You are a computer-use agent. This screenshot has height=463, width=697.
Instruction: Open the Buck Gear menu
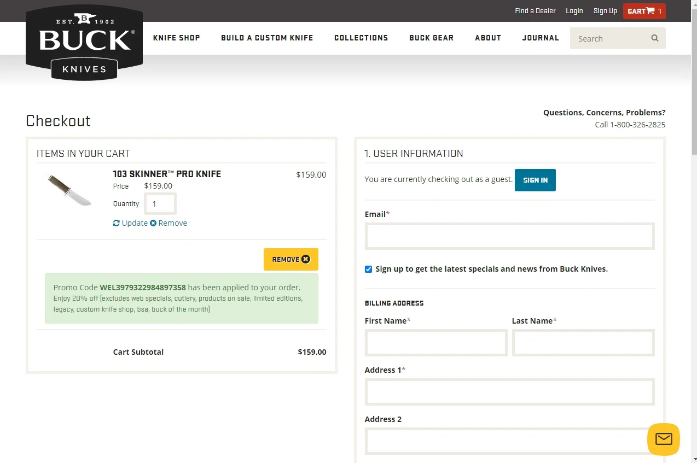tap(431, 38)
